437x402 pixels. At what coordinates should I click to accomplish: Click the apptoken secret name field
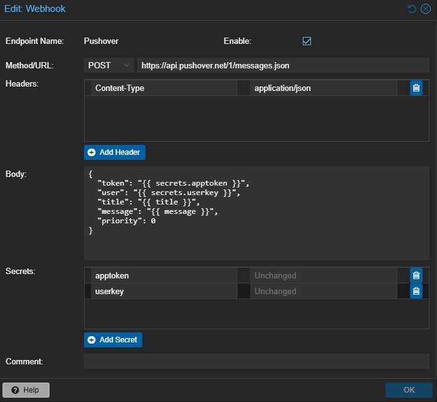[x=164, y=276]
